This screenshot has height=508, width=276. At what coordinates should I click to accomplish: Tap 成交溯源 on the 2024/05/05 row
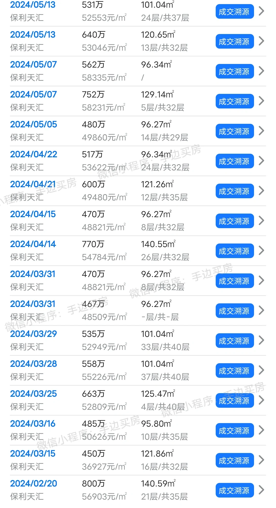click(235, 131)
